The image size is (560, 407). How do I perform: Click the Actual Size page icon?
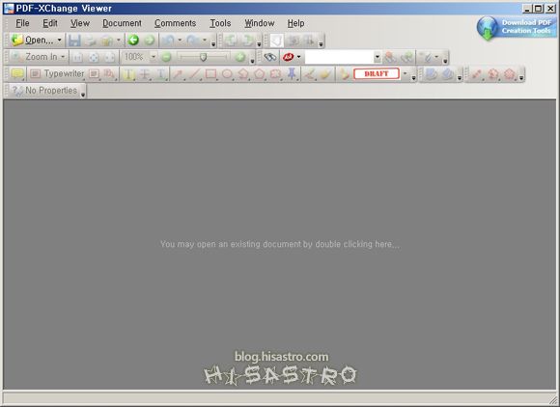tap(77, 57)
